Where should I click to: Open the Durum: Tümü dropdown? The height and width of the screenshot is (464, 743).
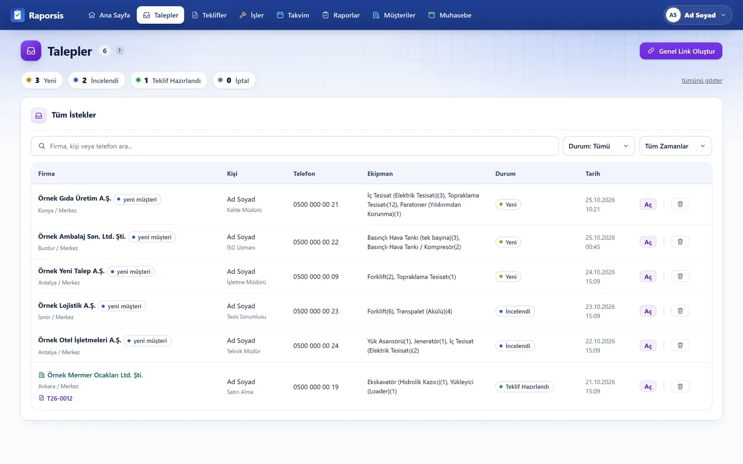coord(599,146)
